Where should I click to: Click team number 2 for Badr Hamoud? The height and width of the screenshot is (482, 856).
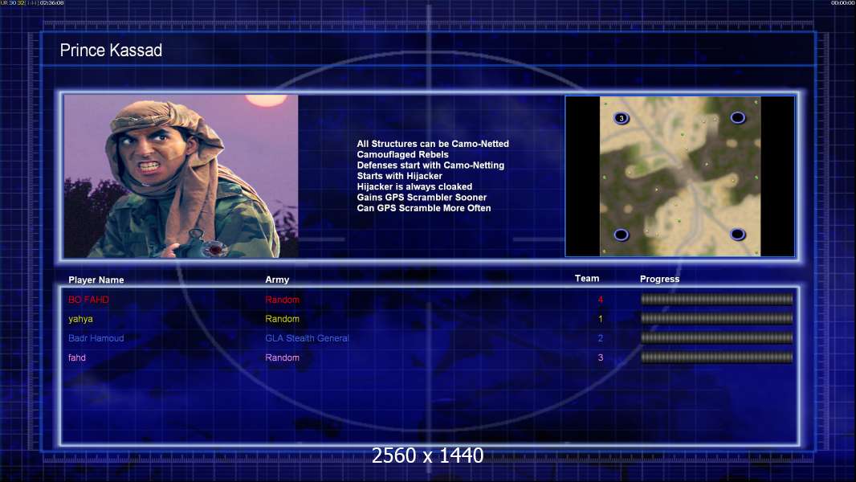601,338
